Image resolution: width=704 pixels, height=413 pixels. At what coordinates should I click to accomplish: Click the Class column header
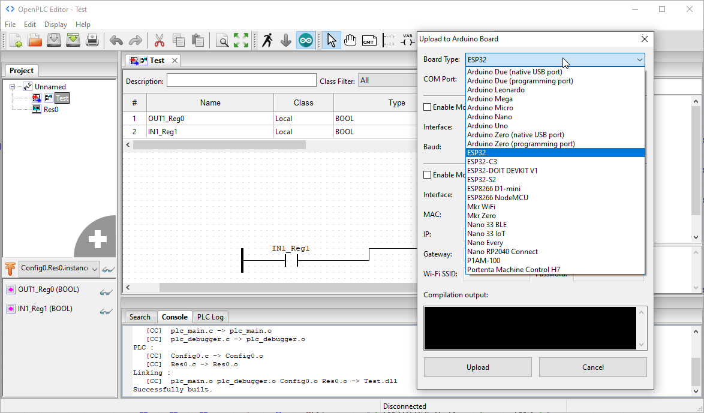click(303, 103)
